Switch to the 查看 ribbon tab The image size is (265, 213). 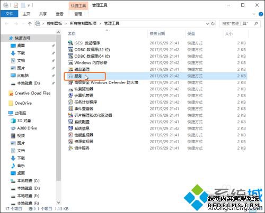[59, 14]
